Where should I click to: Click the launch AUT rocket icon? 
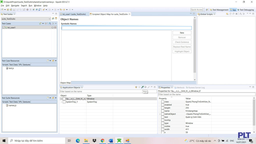[44, 10]
